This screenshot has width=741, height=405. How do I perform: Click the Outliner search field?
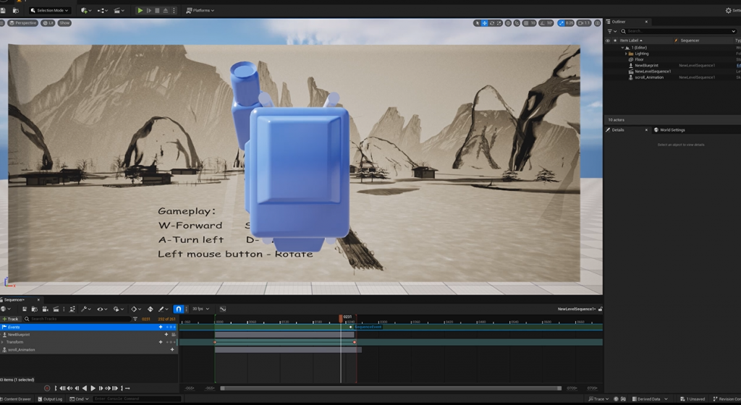point(678,31)
